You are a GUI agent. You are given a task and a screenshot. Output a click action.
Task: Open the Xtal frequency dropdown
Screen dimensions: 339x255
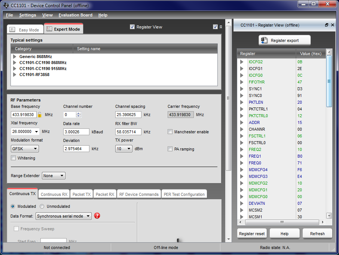click(36, 131)
